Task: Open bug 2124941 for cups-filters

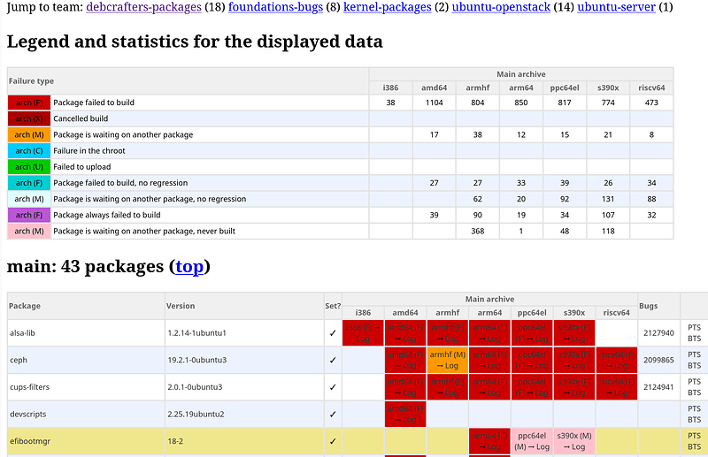Action: (658, 386)
